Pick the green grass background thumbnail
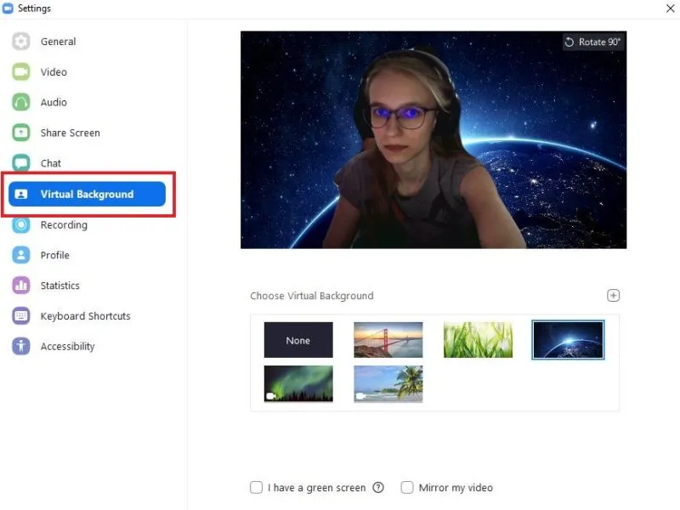 coord(478,340)
